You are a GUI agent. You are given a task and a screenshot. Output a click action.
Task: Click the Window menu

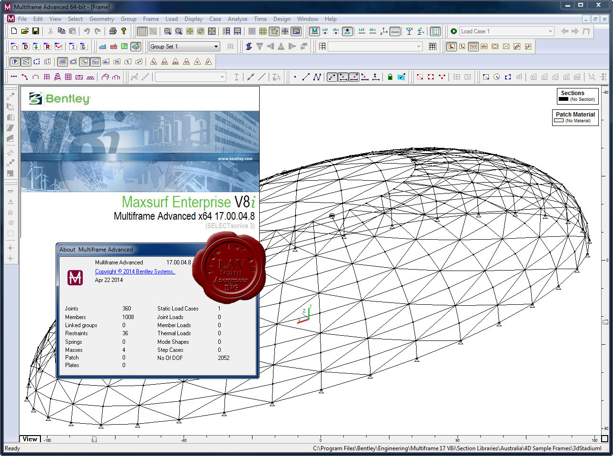[x=307, y=19]
